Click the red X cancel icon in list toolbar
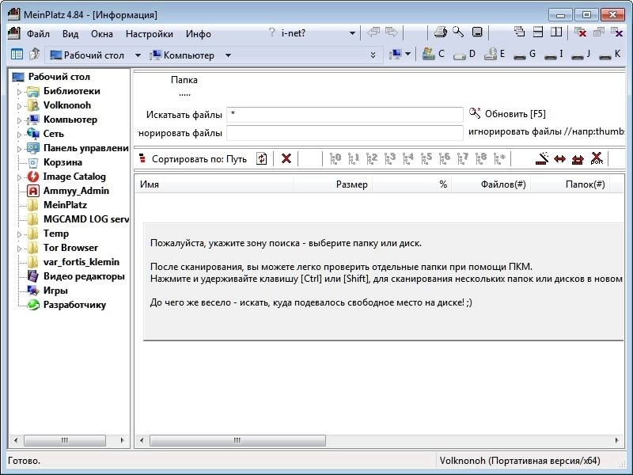 pos(286,158)
